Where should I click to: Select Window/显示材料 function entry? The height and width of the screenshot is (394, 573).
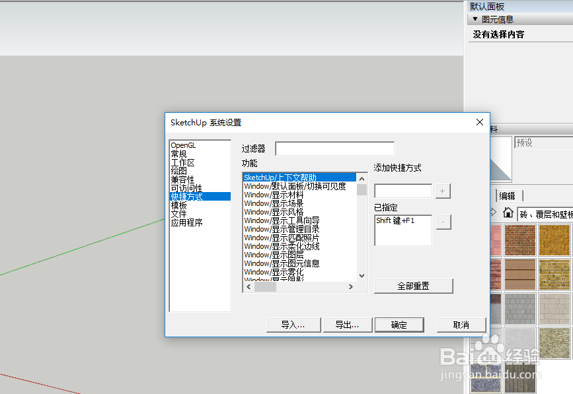274,195
